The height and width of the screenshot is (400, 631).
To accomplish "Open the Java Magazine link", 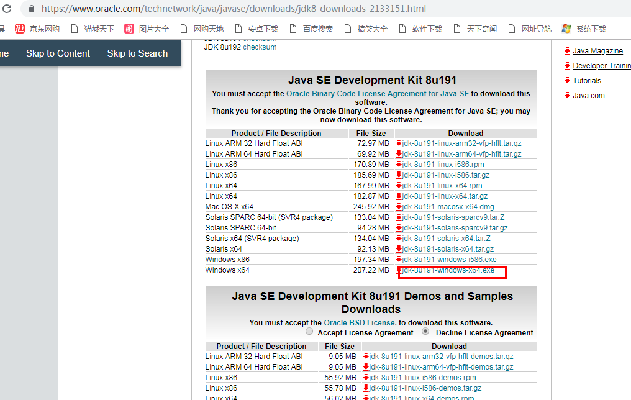I will click(x=597, y=51).
